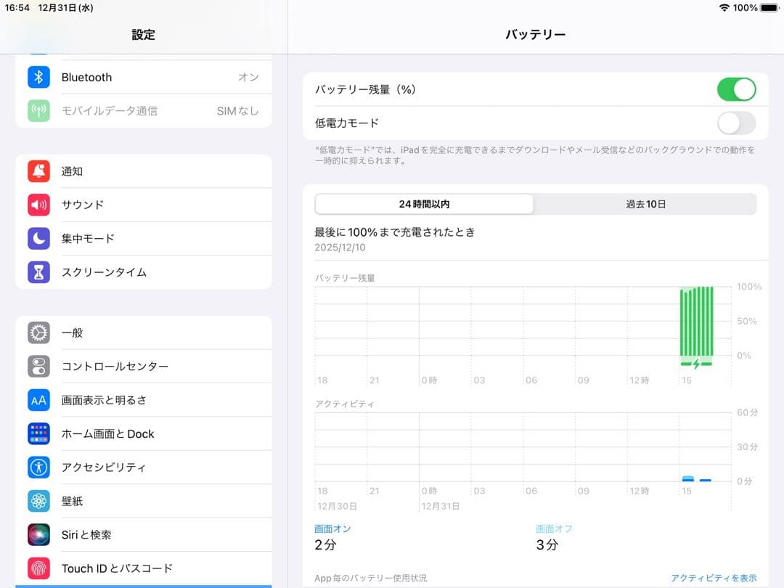
Task: Tap the アクティビティ chart heading
Action: point(345,404)
